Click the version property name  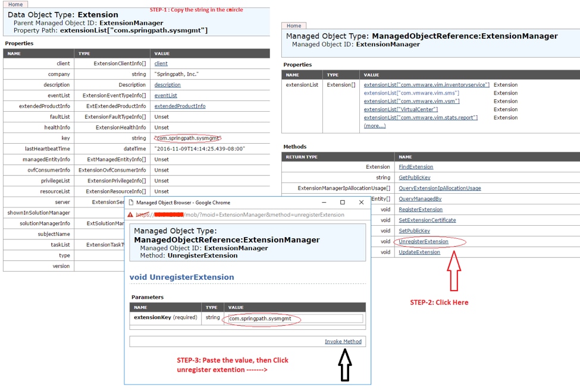pyautogui.click(x=61, y=266)
